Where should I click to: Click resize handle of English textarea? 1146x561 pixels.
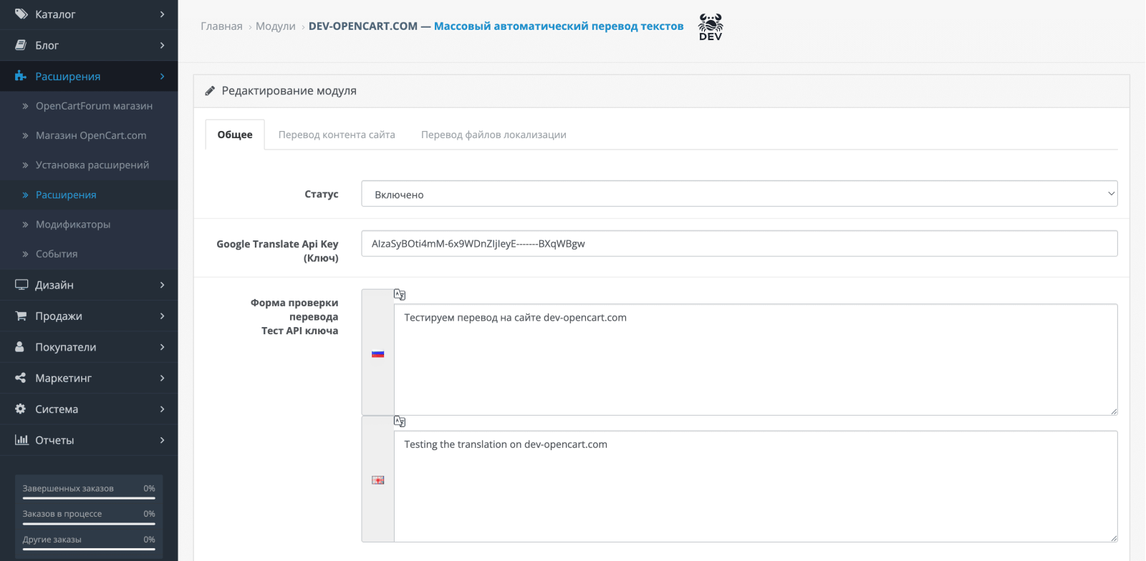(1114, 538)
